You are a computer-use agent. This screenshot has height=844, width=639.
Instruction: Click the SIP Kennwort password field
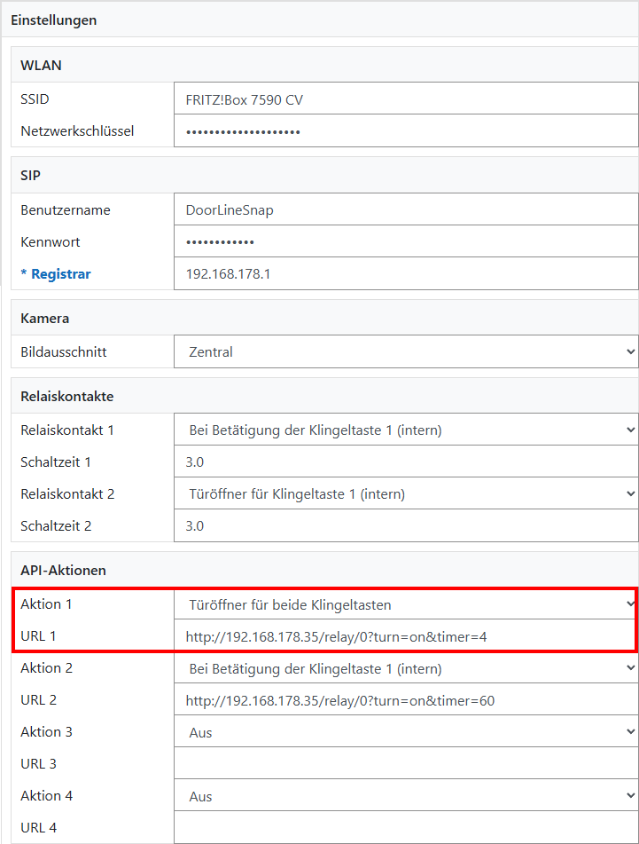[x=405, y=242]
